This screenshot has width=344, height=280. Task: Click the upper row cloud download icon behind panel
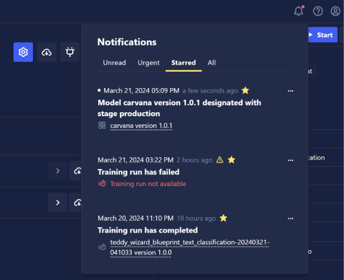tap(76, 171)
